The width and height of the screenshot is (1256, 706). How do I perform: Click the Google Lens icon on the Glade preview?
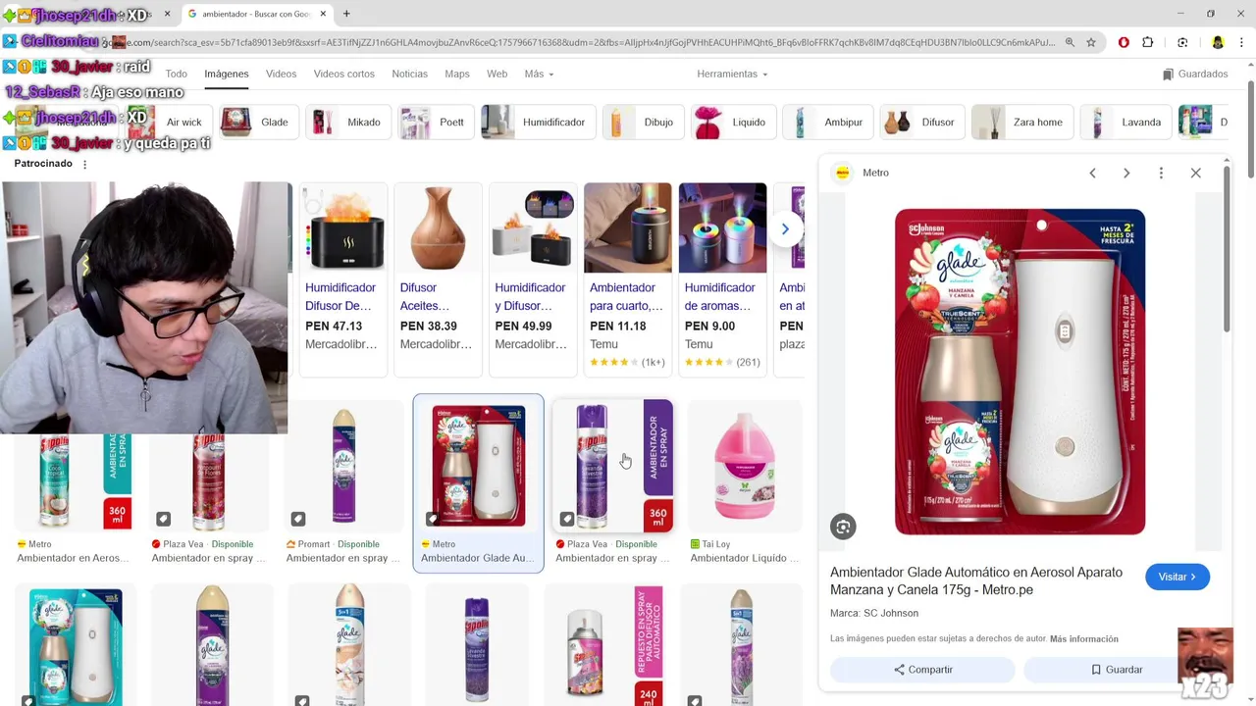(x=843, y=527)
